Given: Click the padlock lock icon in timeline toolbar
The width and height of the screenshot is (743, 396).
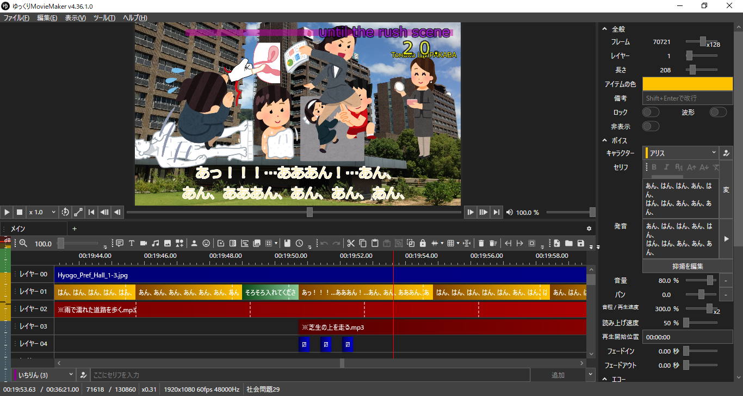Looking at the screenshot, I should point(423,243).
